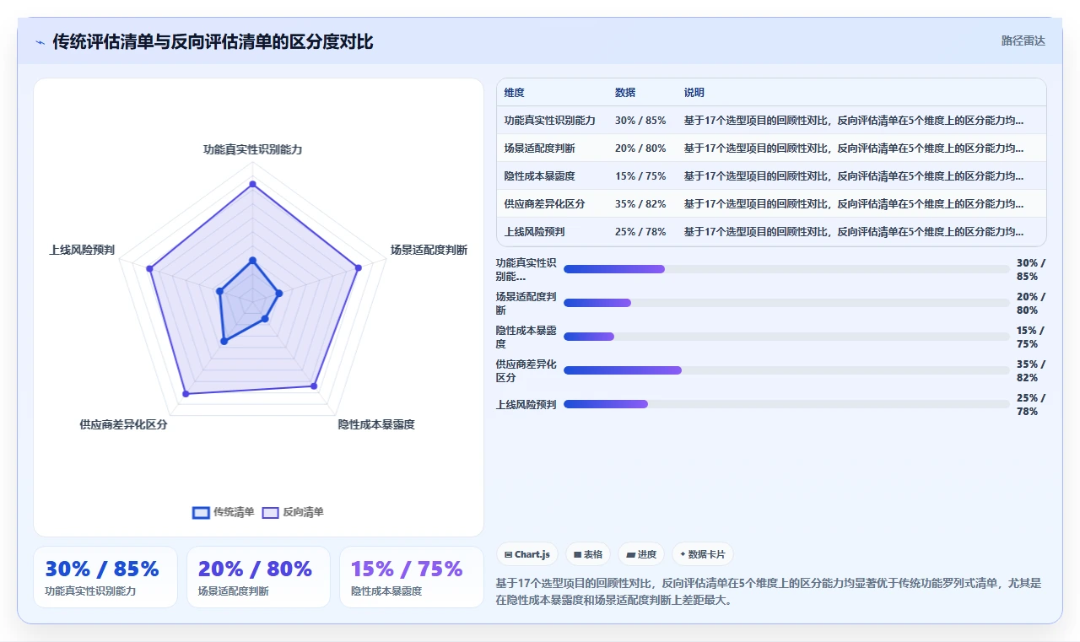The height and width of the screenshot is (642, 1080).
Task: Toggle the 反向清单 legend entry
Action: 293,512
